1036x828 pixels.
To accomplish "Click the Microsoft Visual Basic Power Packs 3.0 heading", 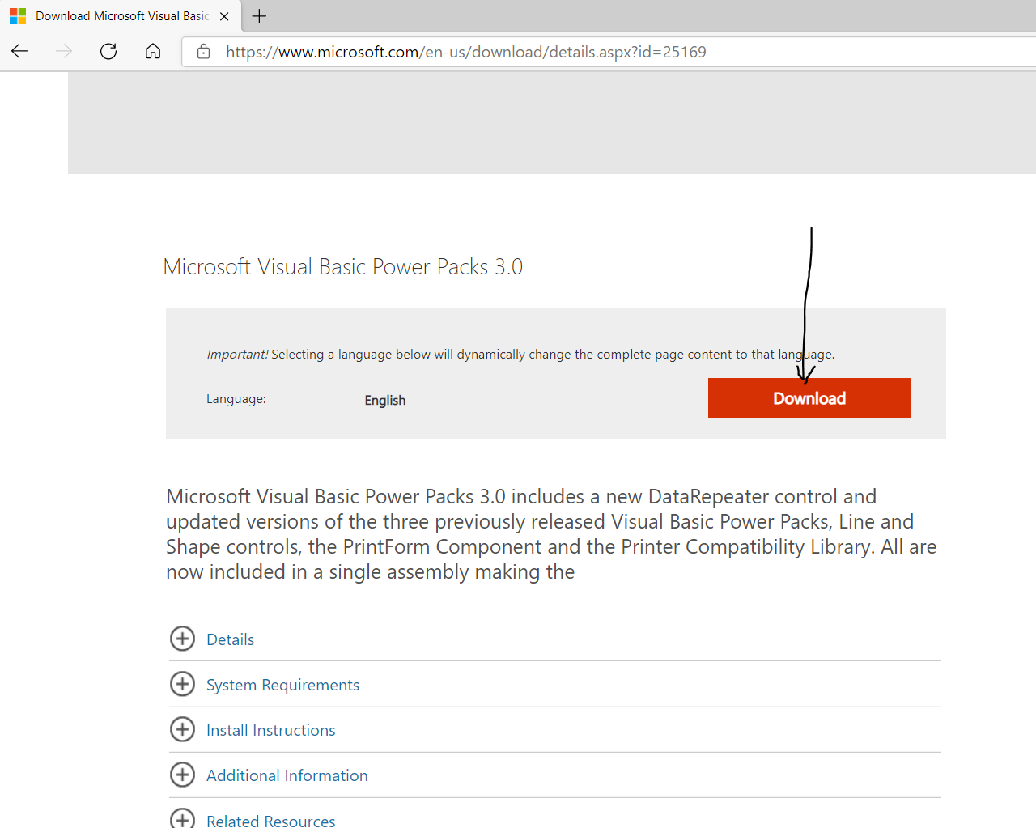I will click(343, 266).
